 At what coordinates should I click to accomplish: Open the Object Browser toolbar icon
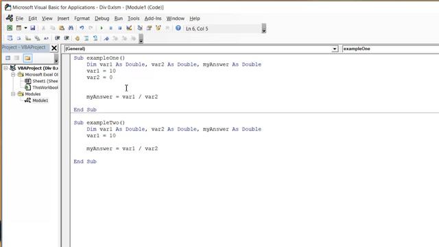click(x=158, y=28)
